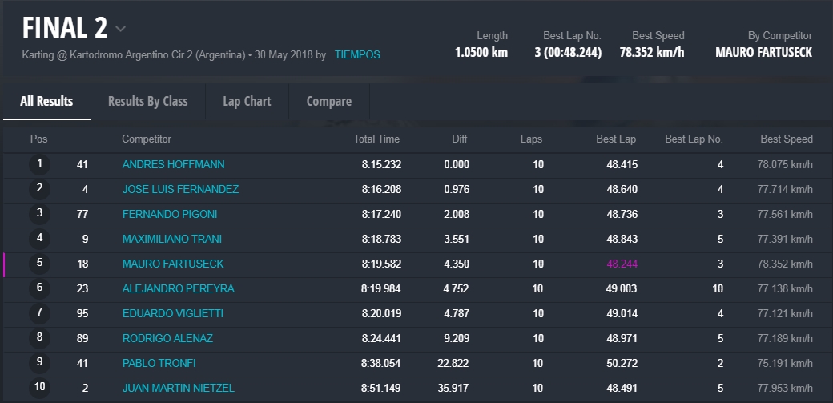Select FERNANDO PIGONI competitor link
The image size is (833, 403).
(x=170, y=215)
